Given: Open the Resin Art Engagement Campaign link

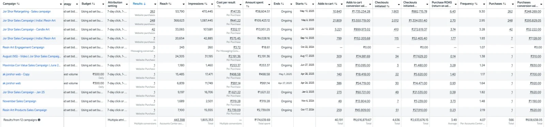Looking at the screenshot, I should [x=24, y=47].
